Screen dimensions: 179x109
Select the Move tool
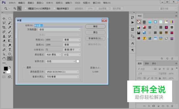[4, 19]
